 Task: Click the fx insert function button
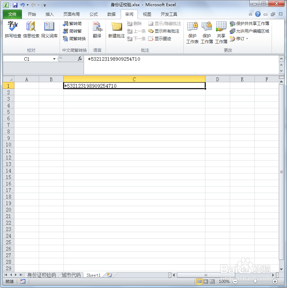[80, 59]
